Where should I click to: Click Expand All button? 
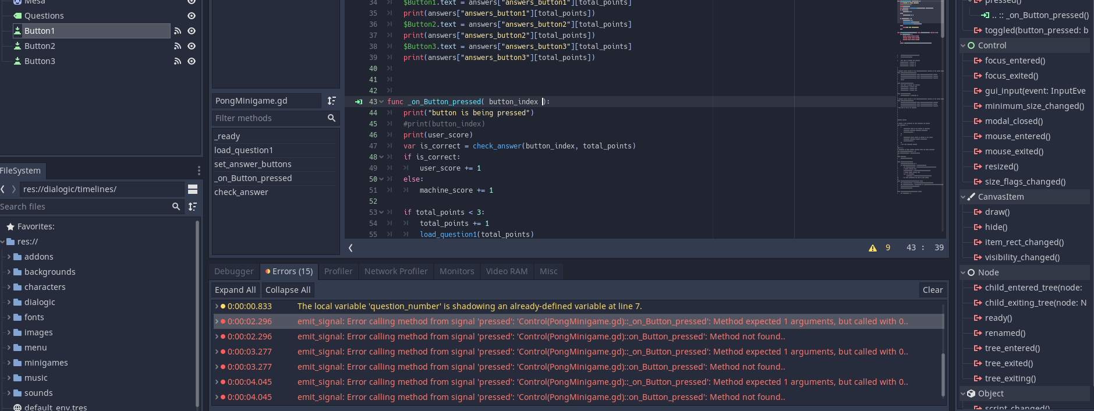coord(235,290)
